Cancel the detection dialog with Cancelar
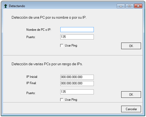 pos(131,109)
